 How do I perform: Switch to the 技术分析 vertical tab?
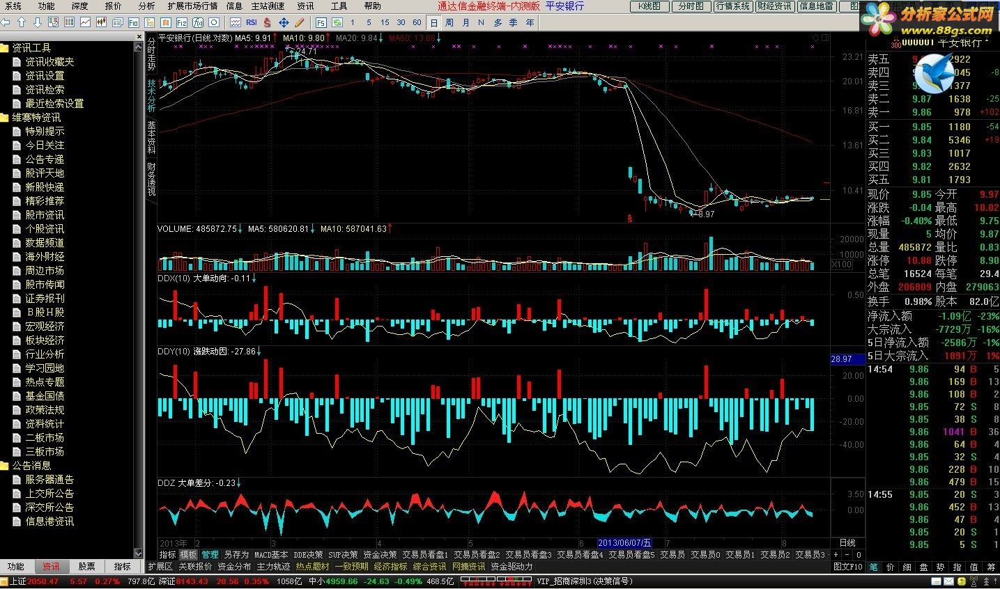151,95
